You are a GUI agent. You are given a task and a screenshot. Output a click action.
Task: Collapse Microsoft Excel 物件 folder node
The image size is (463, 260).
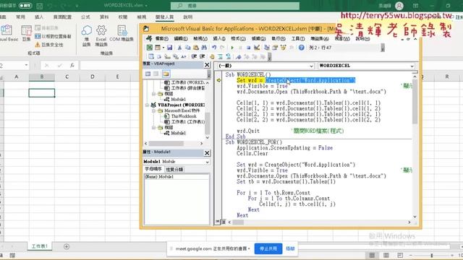coord(153,110)
